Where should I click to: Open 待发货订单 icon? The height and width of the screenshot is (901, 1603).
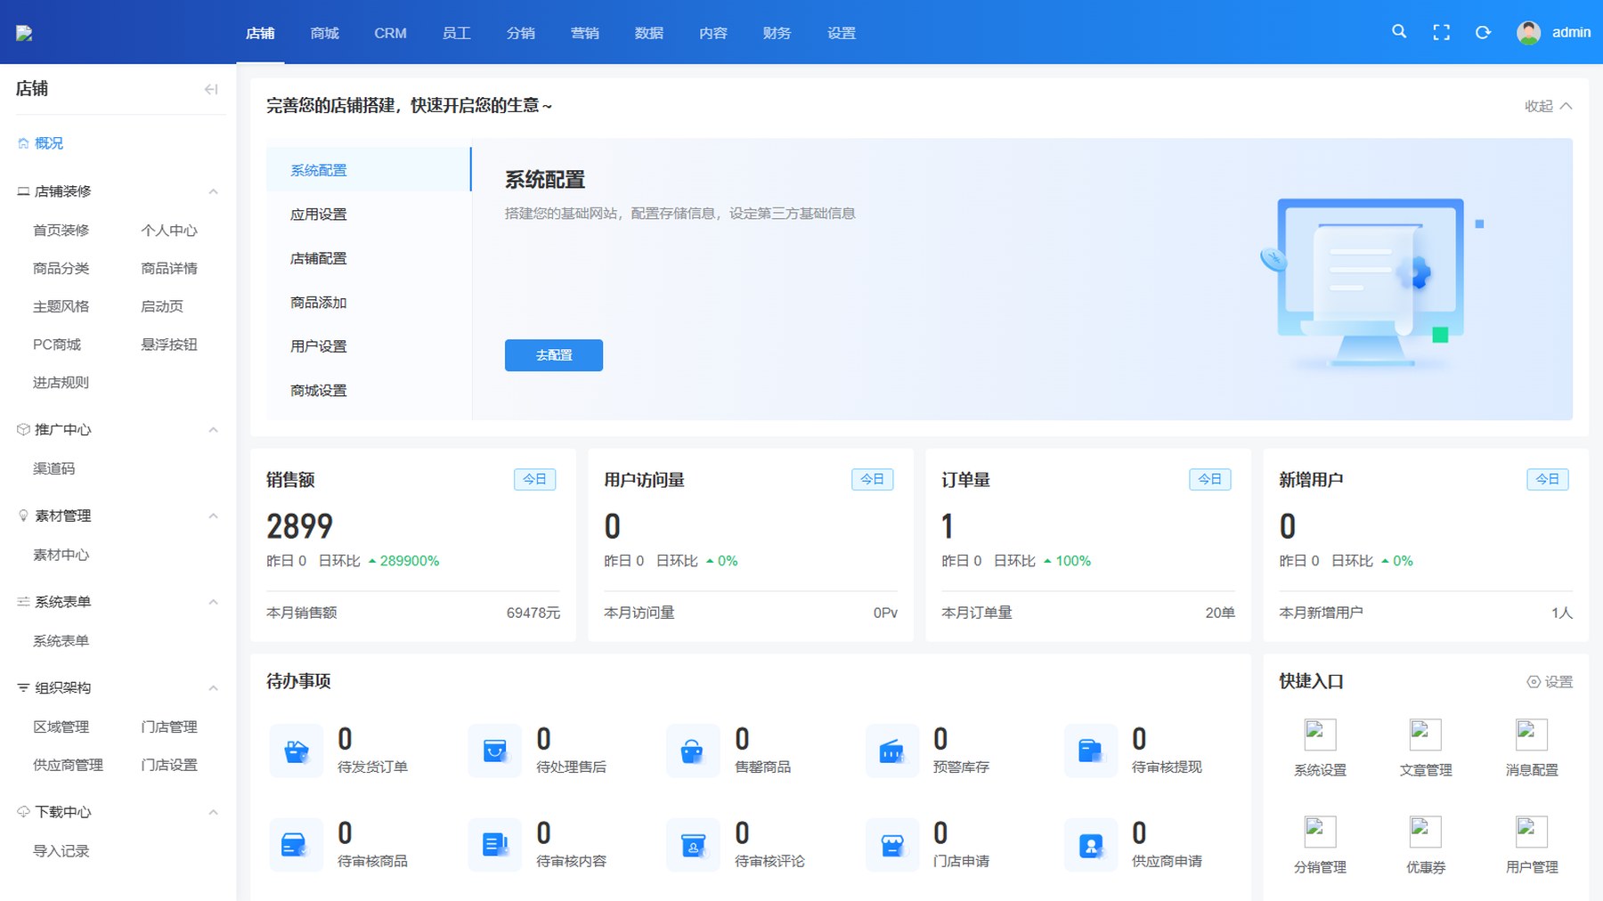(x=296, y=751)
